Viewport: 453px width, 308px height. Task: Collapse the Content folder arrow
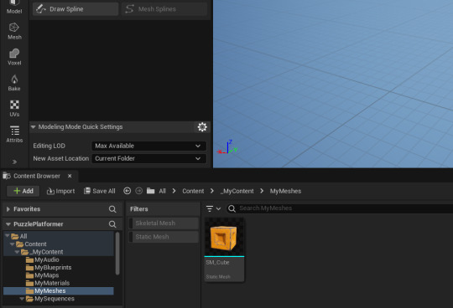click(x=12, y=244)
